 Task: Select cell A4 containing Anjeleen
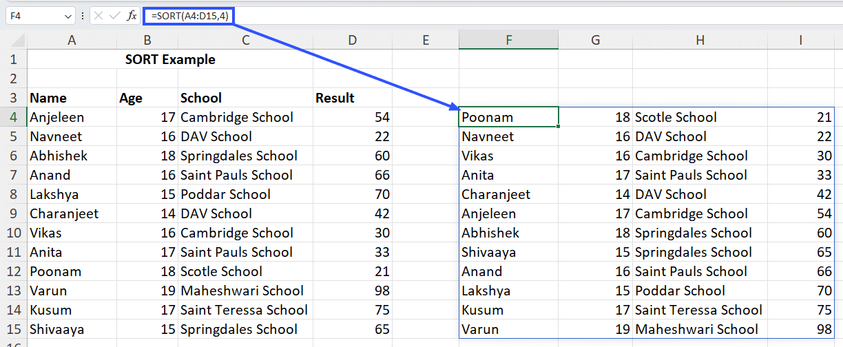(x=72, y=117)
